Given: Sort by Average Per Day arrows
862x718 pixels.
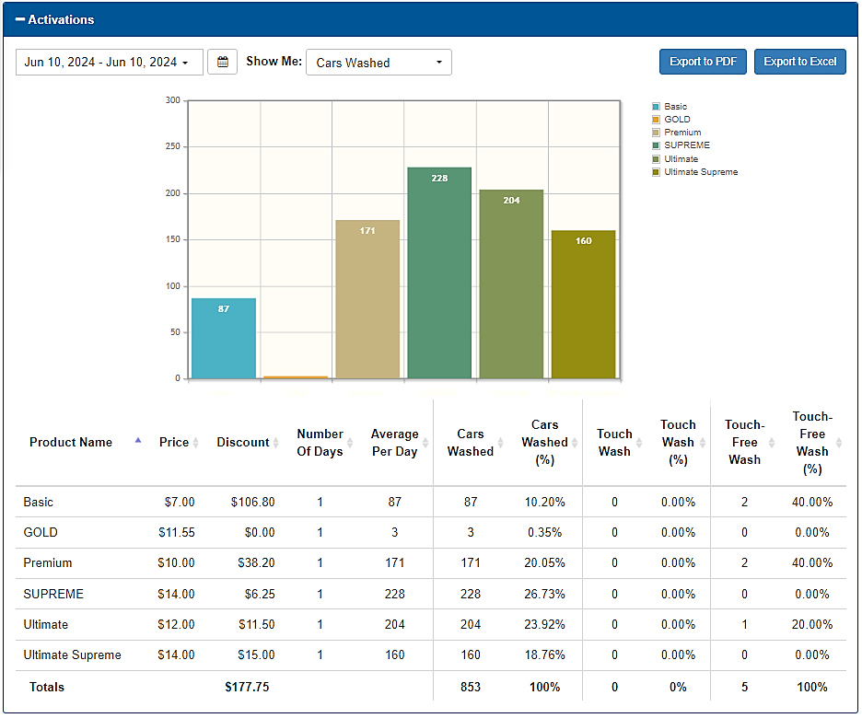Looking at the screenshot, I should (425, 443).
